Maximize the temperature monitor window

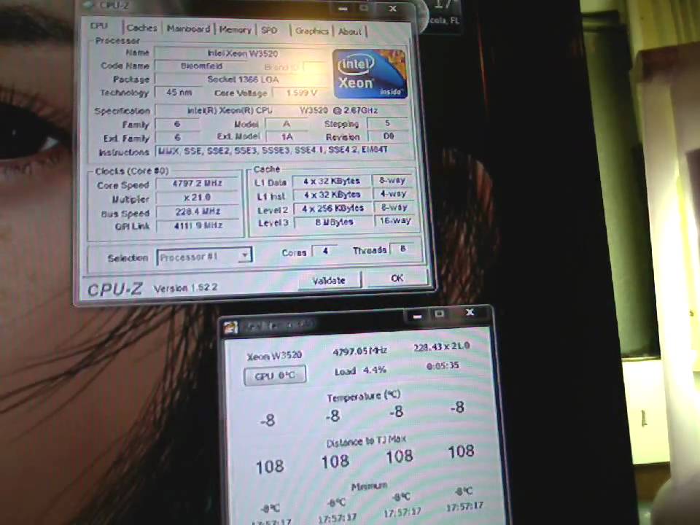439,314
